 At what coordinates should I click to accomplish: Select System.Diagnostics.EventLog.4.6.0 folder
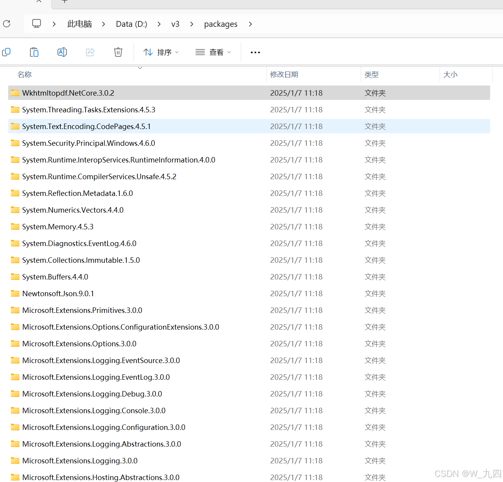coord(249,243)
